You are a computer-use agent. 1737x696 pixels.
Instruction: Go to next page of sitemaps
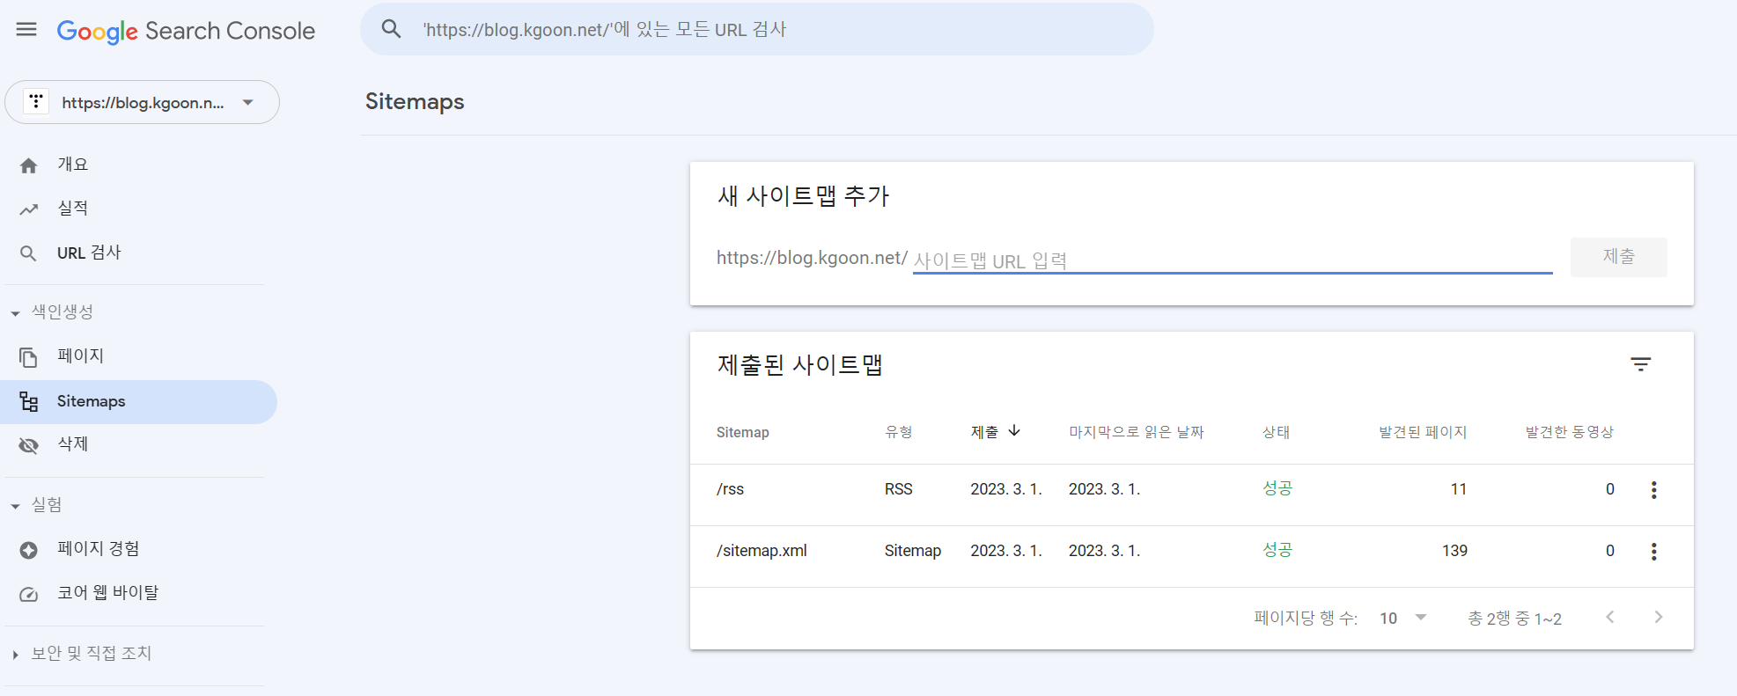(x=1659, y=618)
